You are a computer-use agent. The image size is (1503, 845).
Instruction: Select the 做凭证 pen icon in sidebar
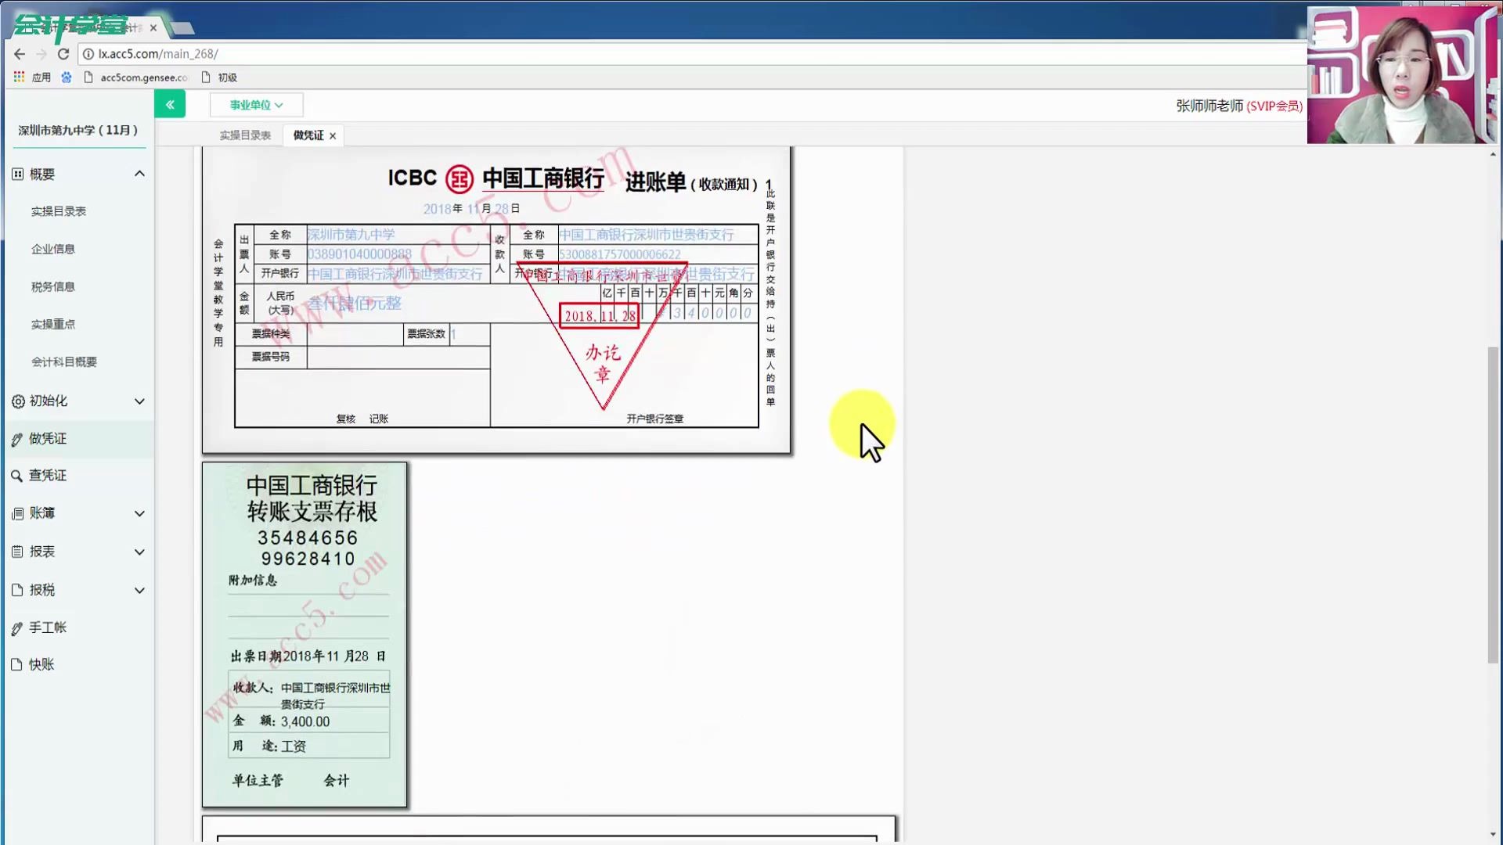pyautogui.click(x=16, y=438)
